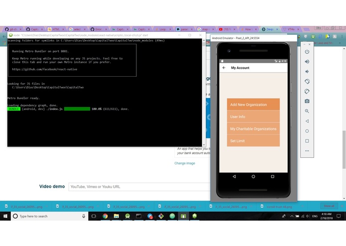346x246 pixels.
Task: Open the Node.js hexagon taskbar icon
Action: tap(194, 216)
